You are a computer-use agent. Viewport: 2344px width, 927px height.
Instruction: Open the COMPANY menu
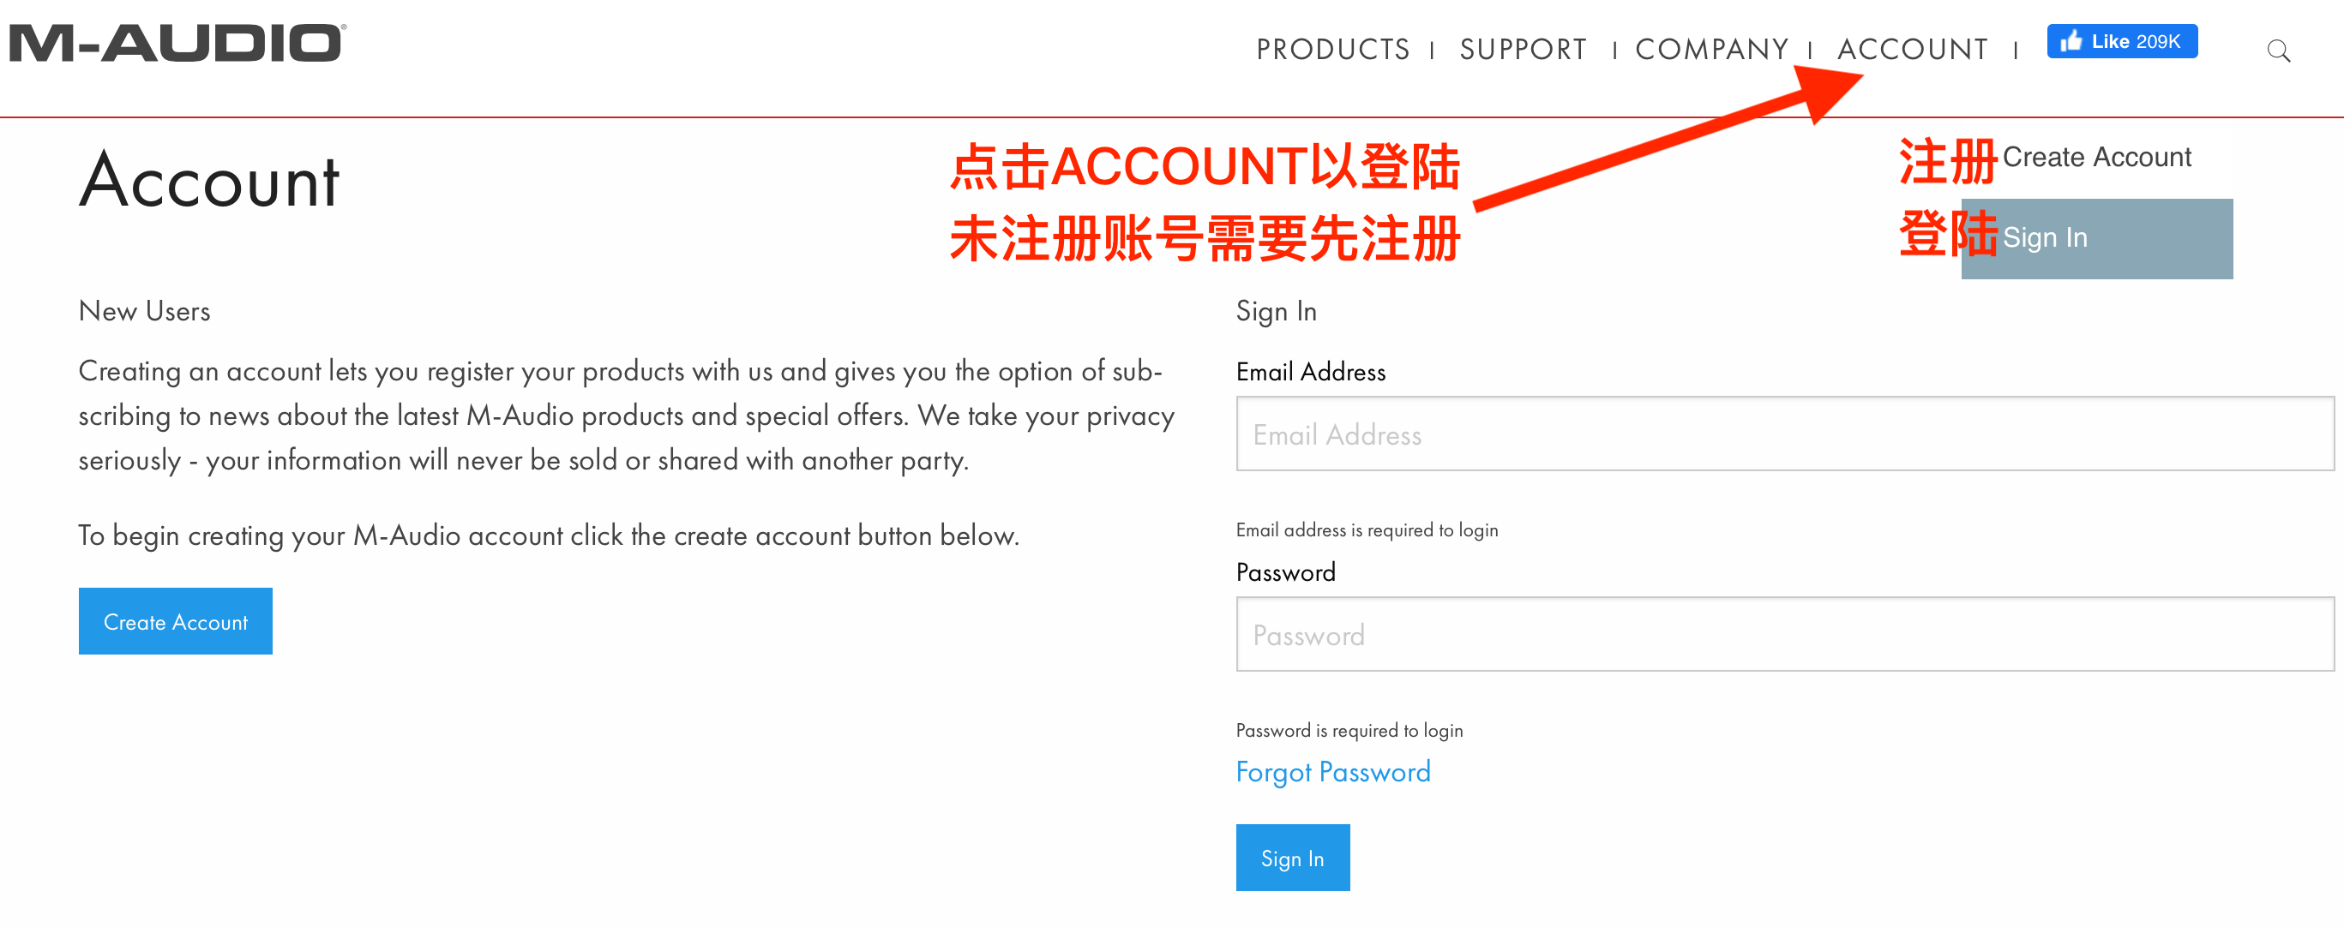point(1711,49)
